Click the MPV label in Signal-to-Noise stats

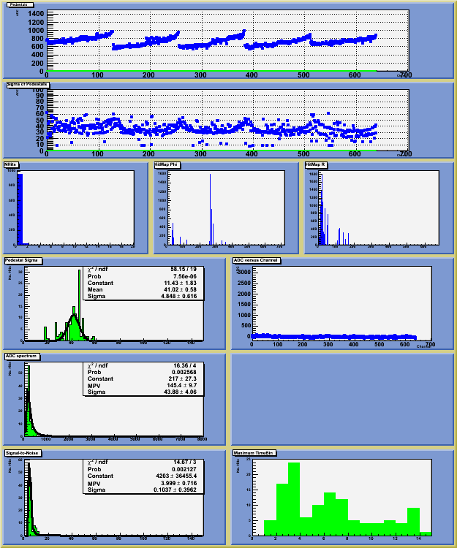click(94, 484)
